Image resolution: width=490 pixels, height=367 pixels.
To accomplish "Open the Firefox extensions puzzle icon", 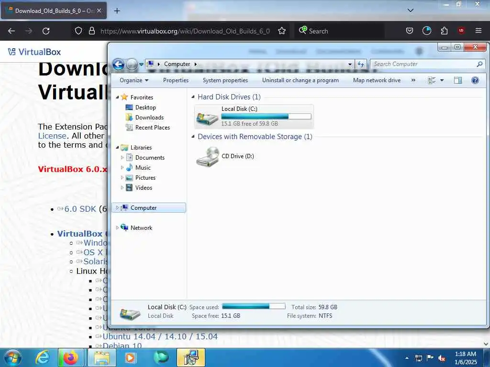I will 444,31.
